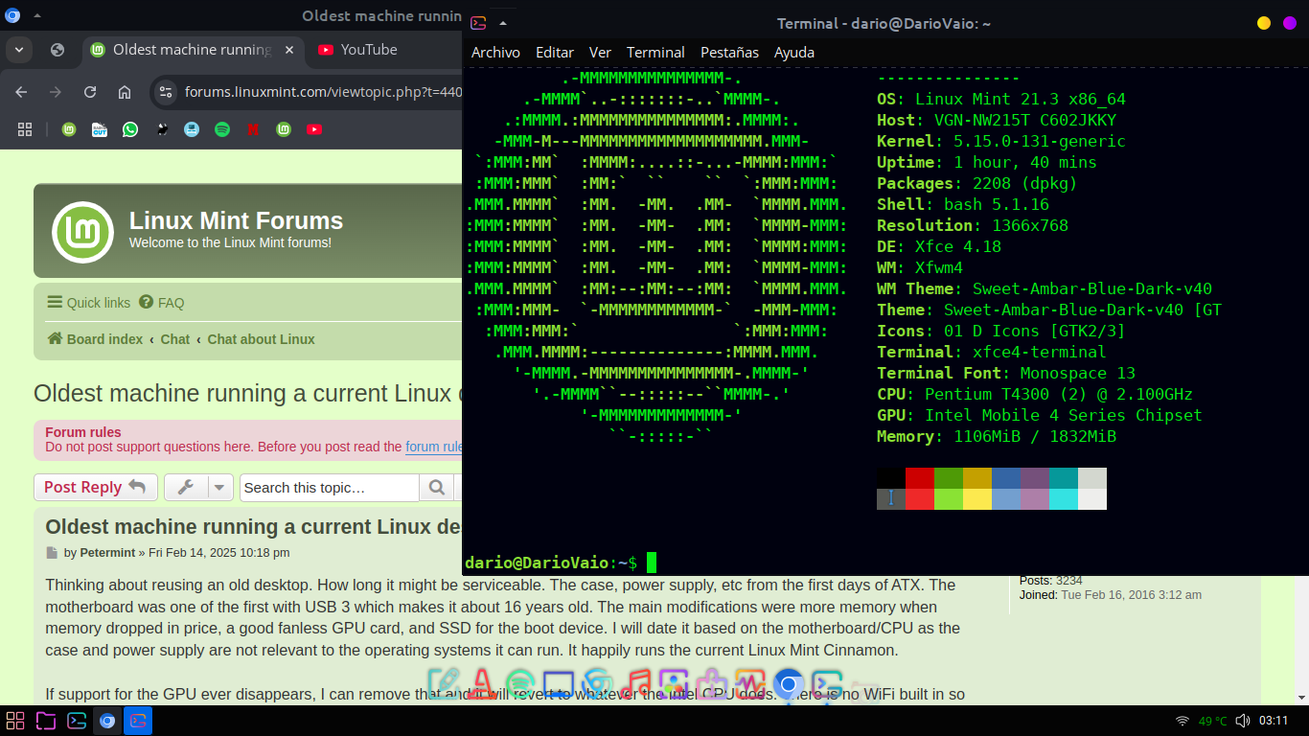The image size is (1309, 736).
Task: Open the music note app in dock
Action: click(635, 684)
